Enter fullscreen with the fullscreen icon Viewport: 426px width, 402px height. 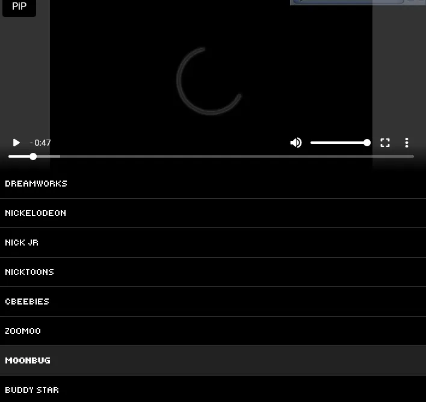coord(385,143)
